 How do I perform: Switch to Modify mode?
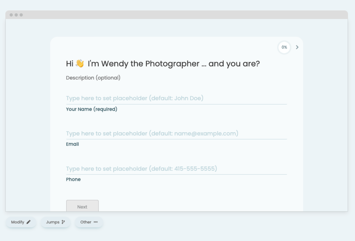click(21, 222)
